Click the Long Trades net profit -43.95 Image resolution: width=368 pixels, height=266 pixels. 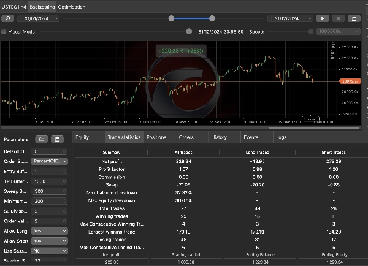tap(257, 161)
